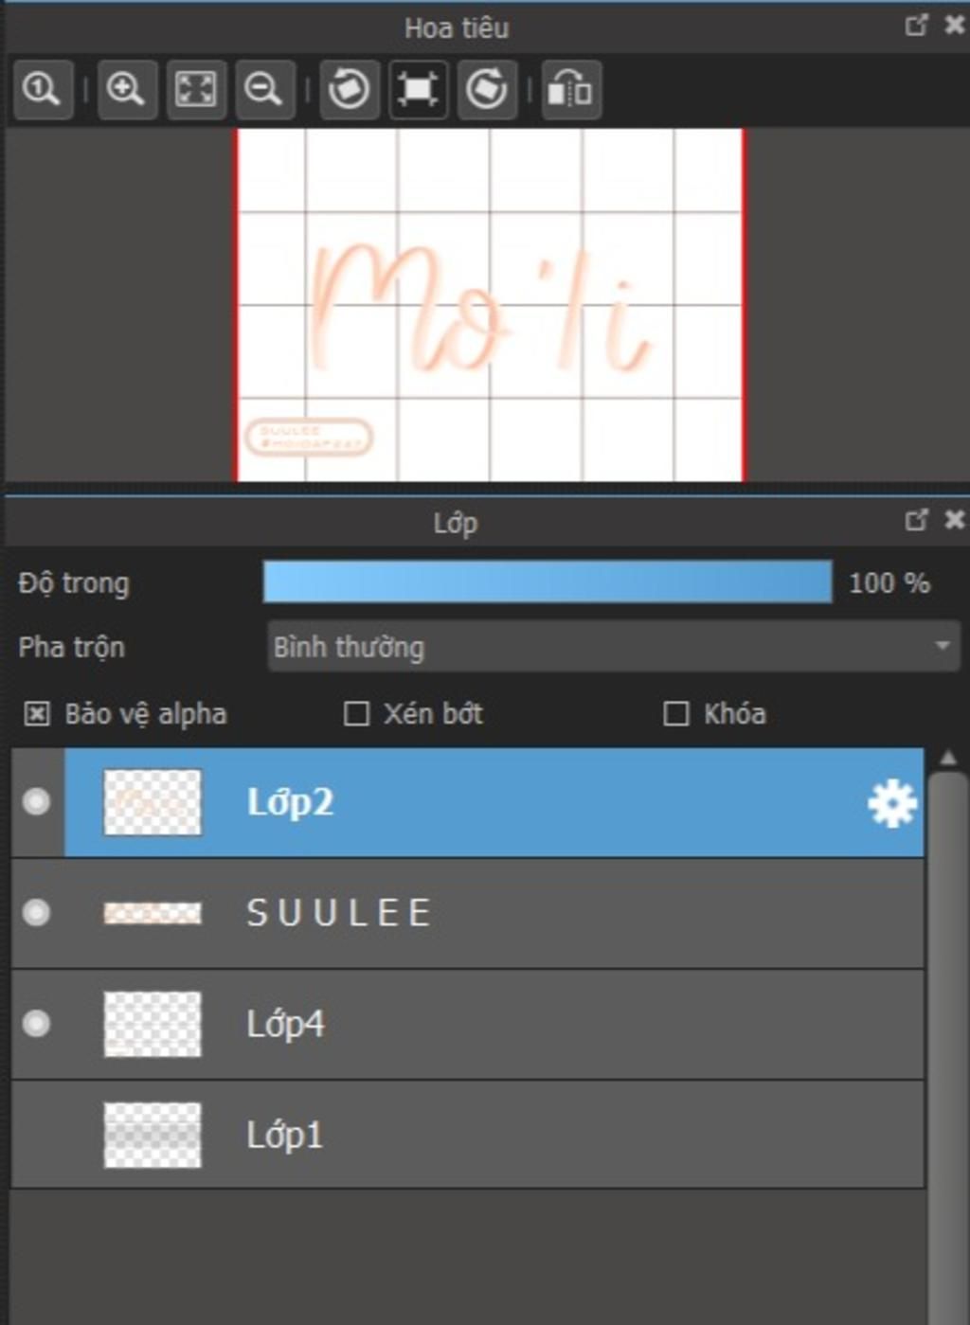Screen dimensions: 970x1325
Task: Enable the Xén bớt checkbox
Action: pyautogui.click(x=356, y=713)
